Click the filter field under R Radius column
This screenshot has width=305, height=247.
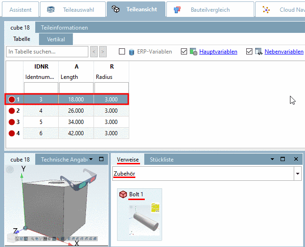tap(111, 88)
